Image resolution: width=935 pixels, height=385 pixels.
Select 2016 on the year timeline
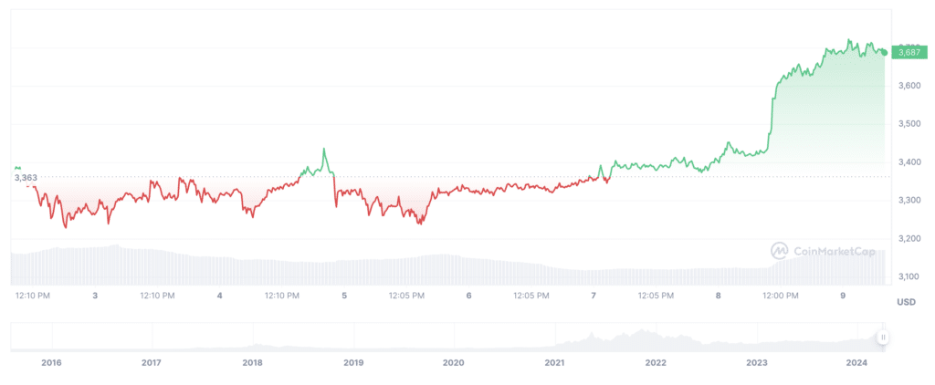(51, 362)
